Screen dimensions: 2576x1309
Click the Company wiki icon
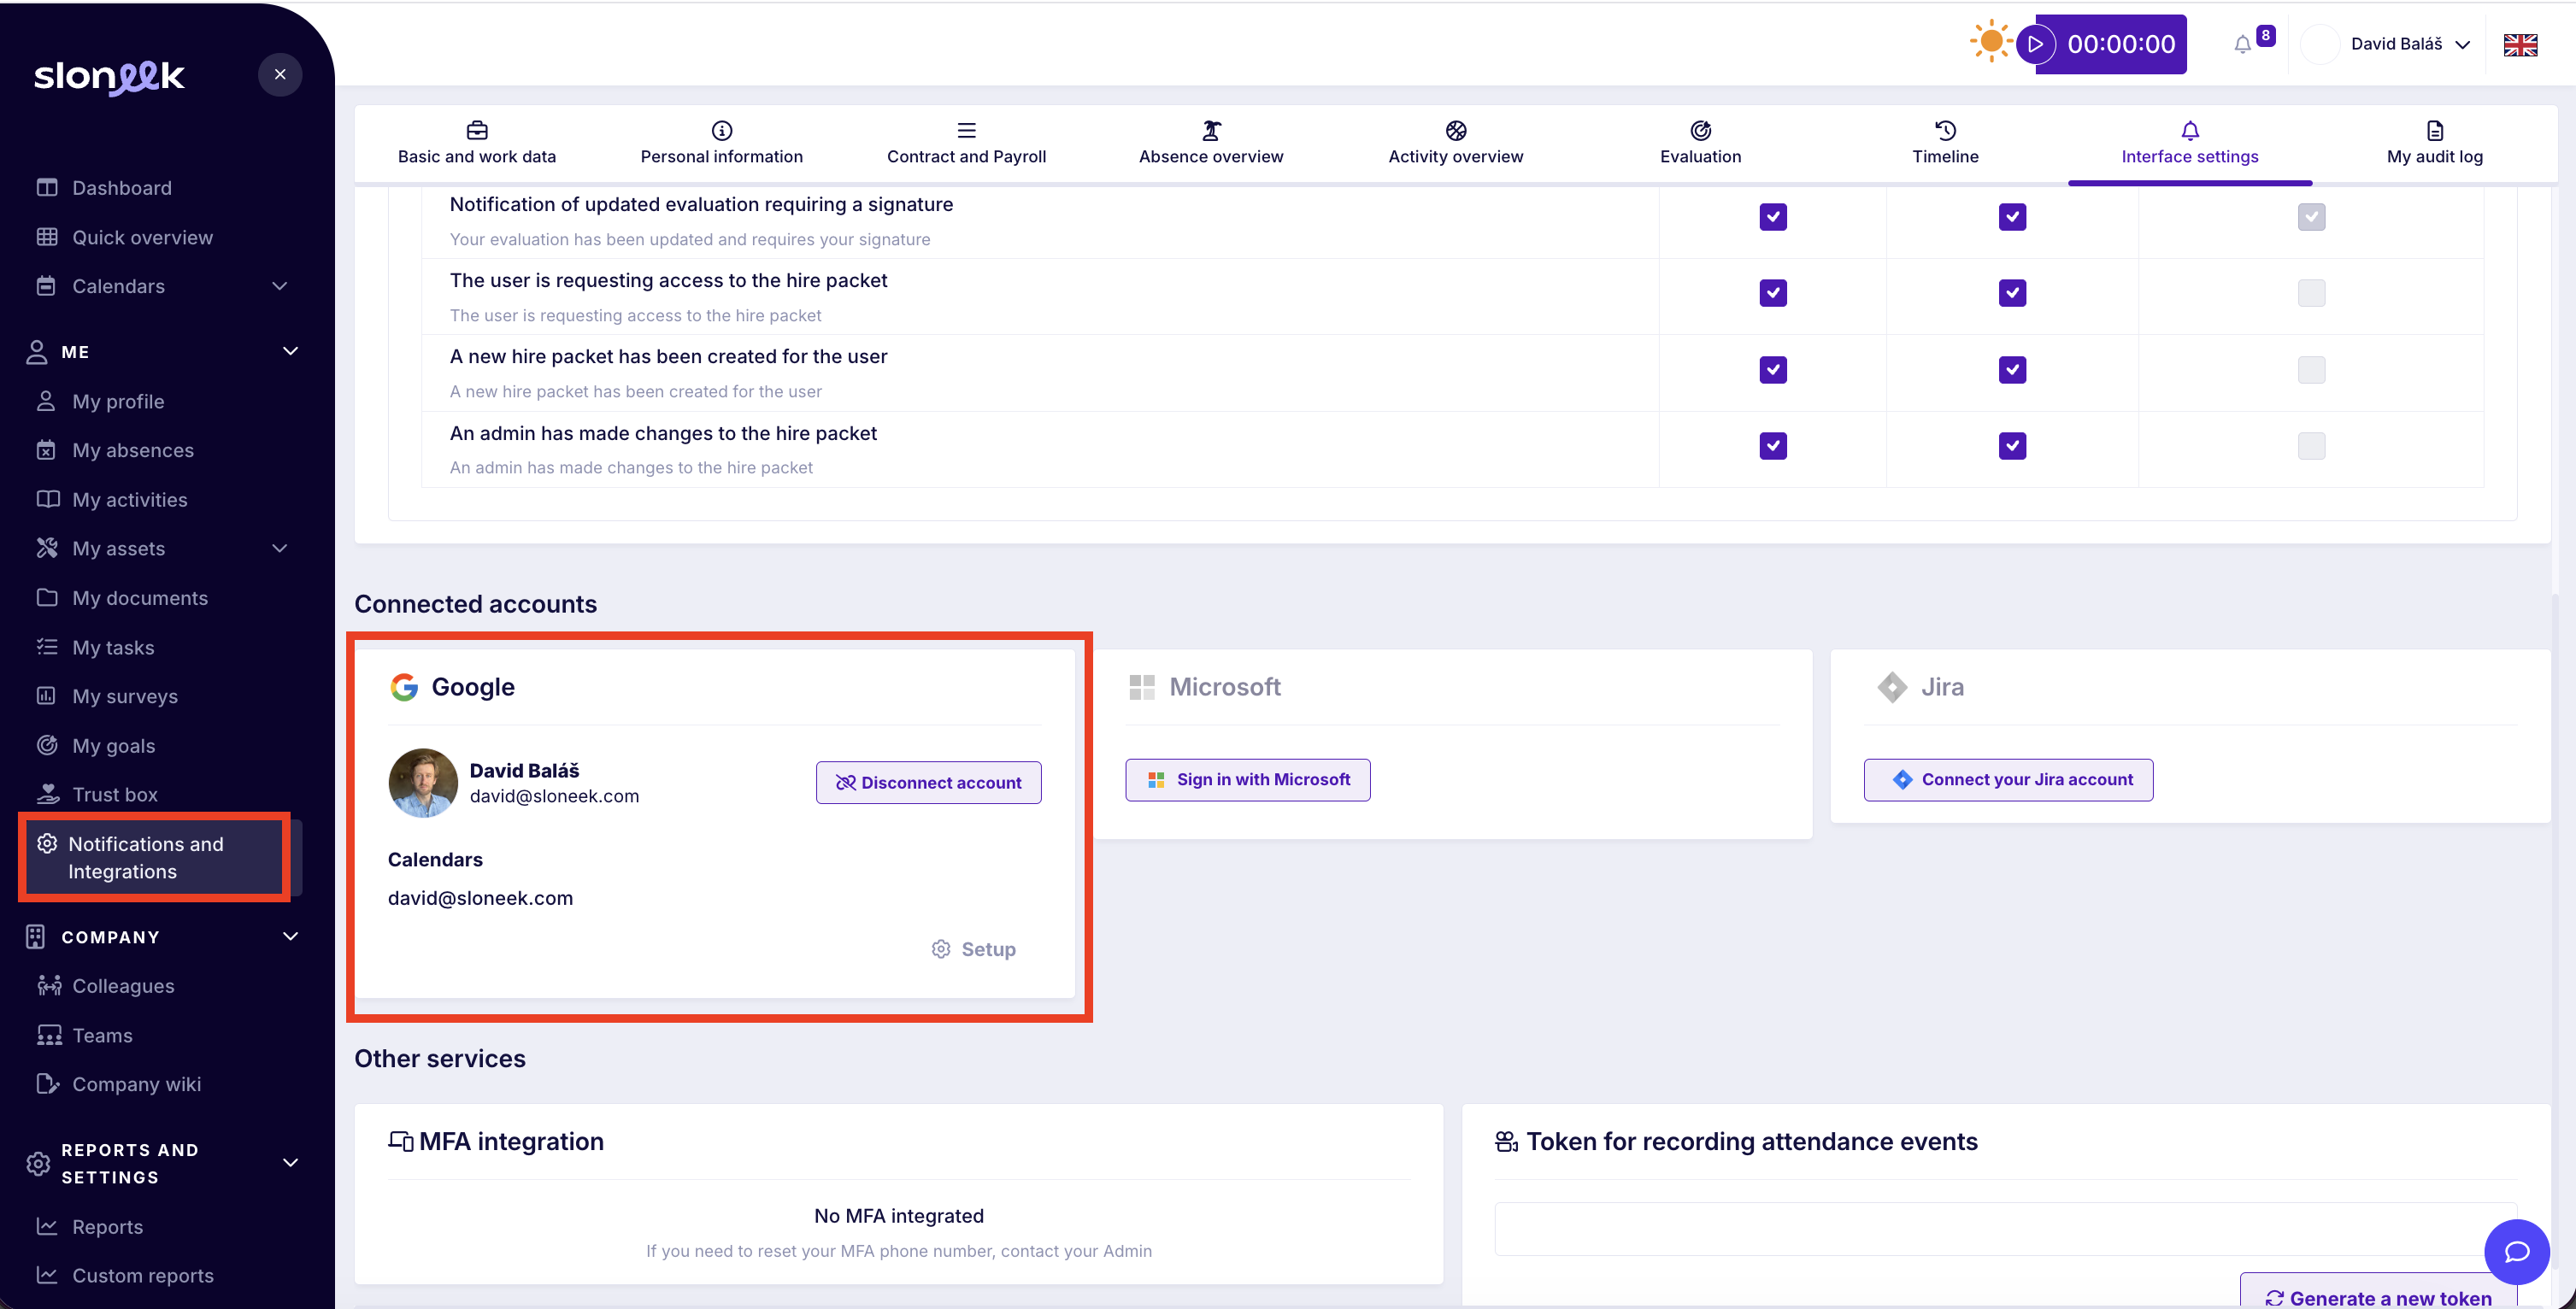(x=47, y=1084)
